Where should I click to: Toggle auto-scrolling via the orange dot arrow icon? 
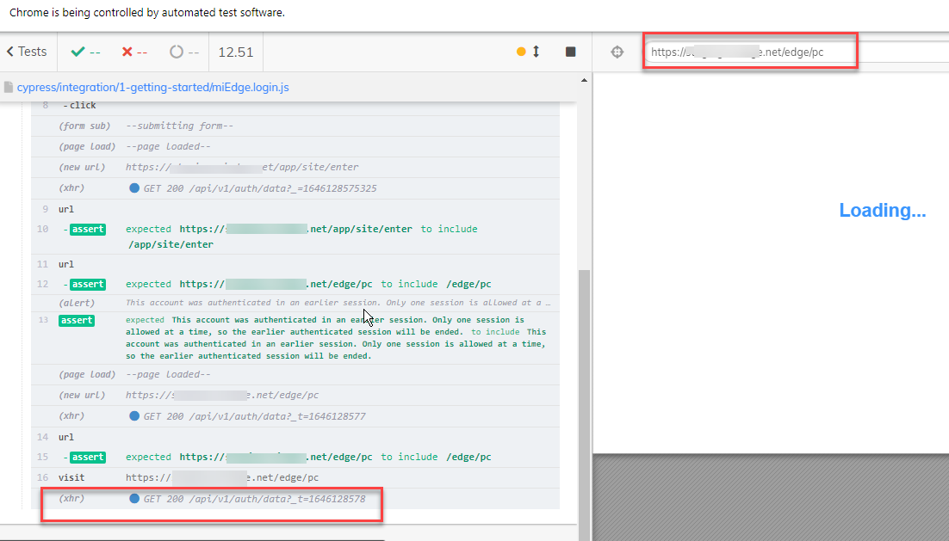coord(528,52)
